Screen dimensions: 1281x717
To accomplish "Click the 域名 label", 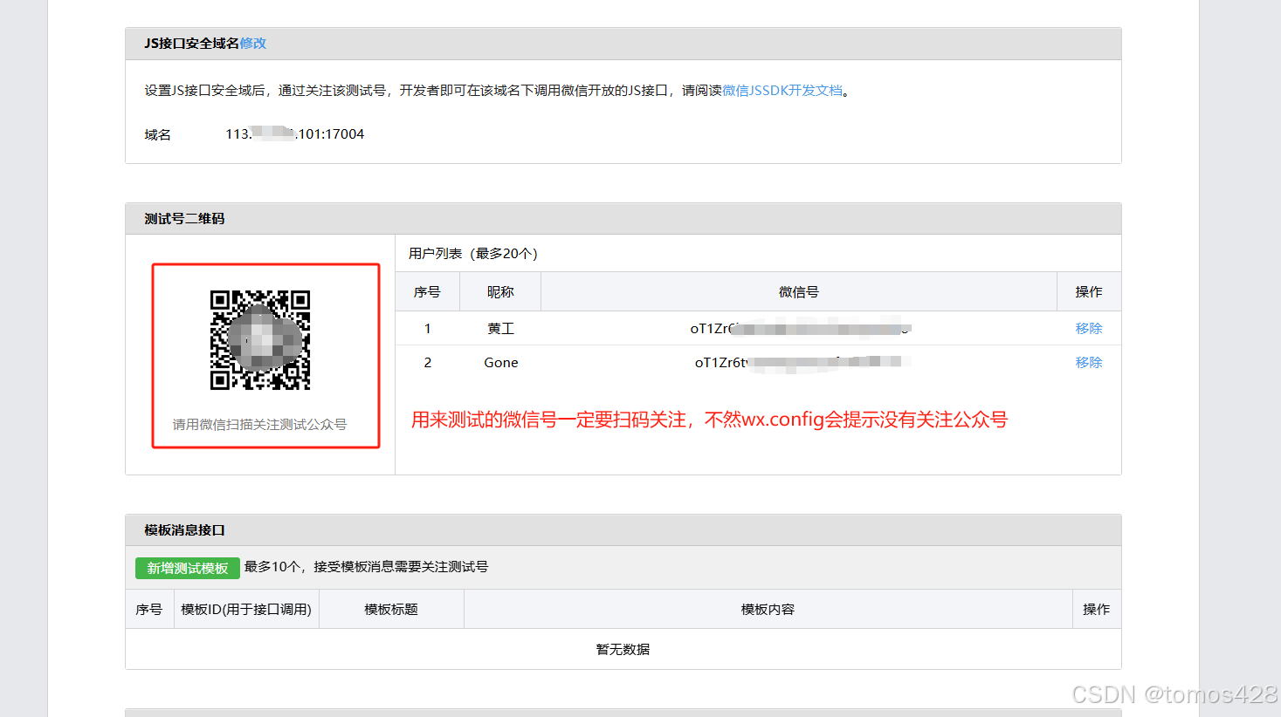I will coord(158,135).
